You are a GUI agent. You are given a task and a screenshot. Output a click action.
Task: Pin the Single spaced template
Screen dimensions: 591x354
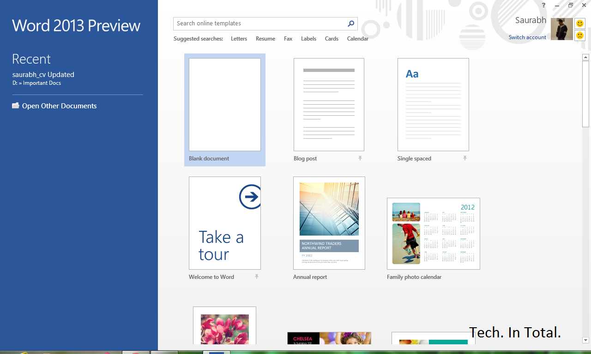tap(465, 158)
